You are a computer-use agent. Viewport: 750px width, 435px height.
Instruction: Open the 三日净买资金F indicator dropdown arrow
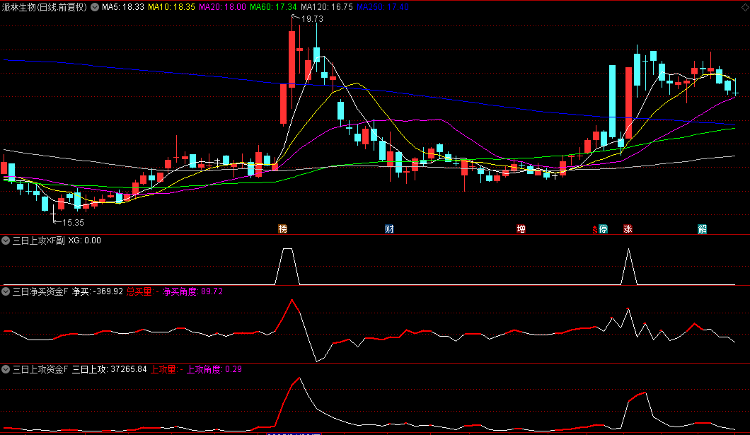pyautogui.click(x=6, y=291)
